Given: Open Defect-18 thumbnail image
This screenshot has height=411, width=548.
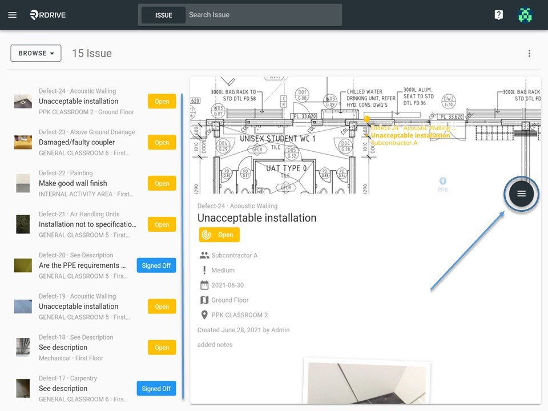Looking at the screenshot, I should (23, 348).
